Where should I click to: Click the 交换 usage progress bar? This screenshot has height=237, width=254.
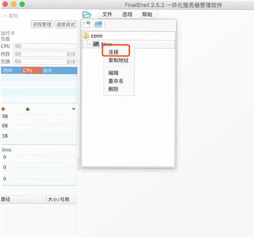click(45, 62)
